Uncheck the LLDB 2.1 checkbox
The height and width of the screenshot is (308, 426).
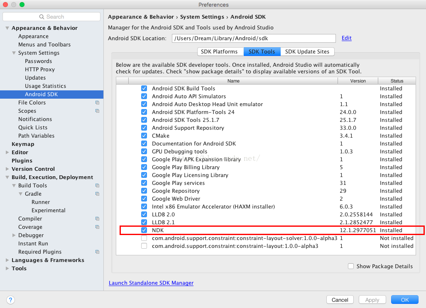tap(144, 222)
